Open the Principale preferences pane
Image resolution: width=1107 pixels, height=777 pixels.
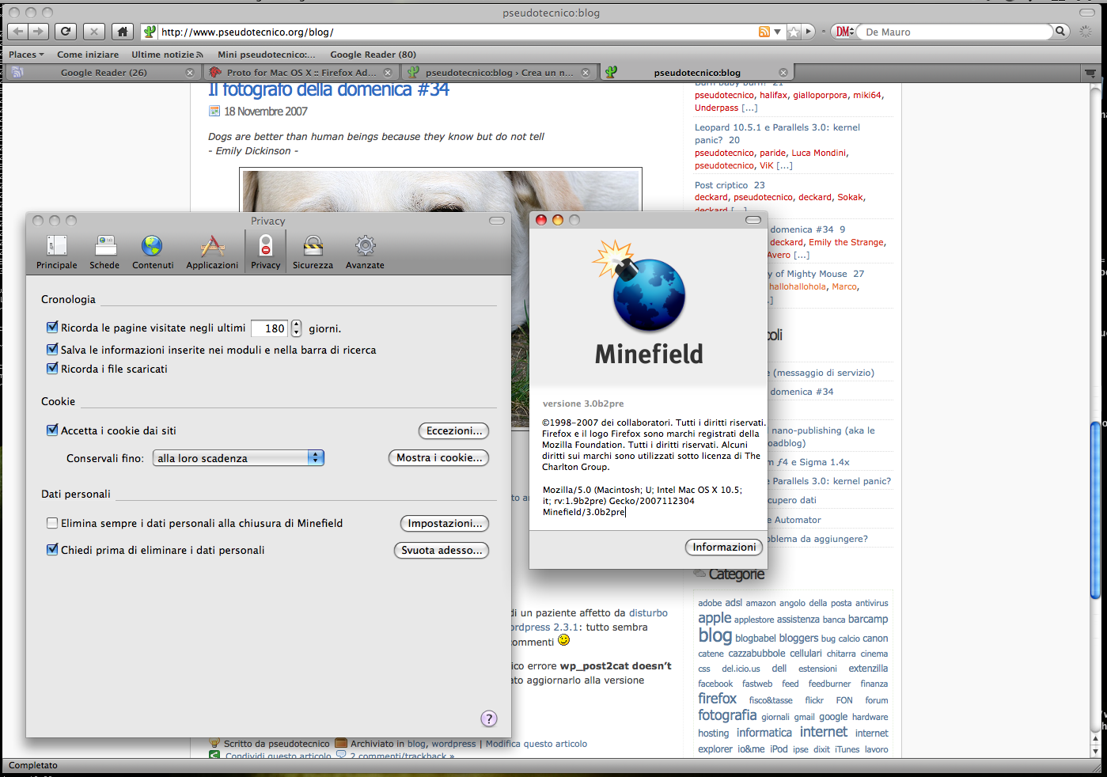[57, 252]
